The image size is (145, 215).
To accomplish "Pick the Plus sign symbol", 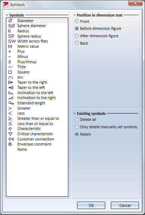I will (10, 52).
